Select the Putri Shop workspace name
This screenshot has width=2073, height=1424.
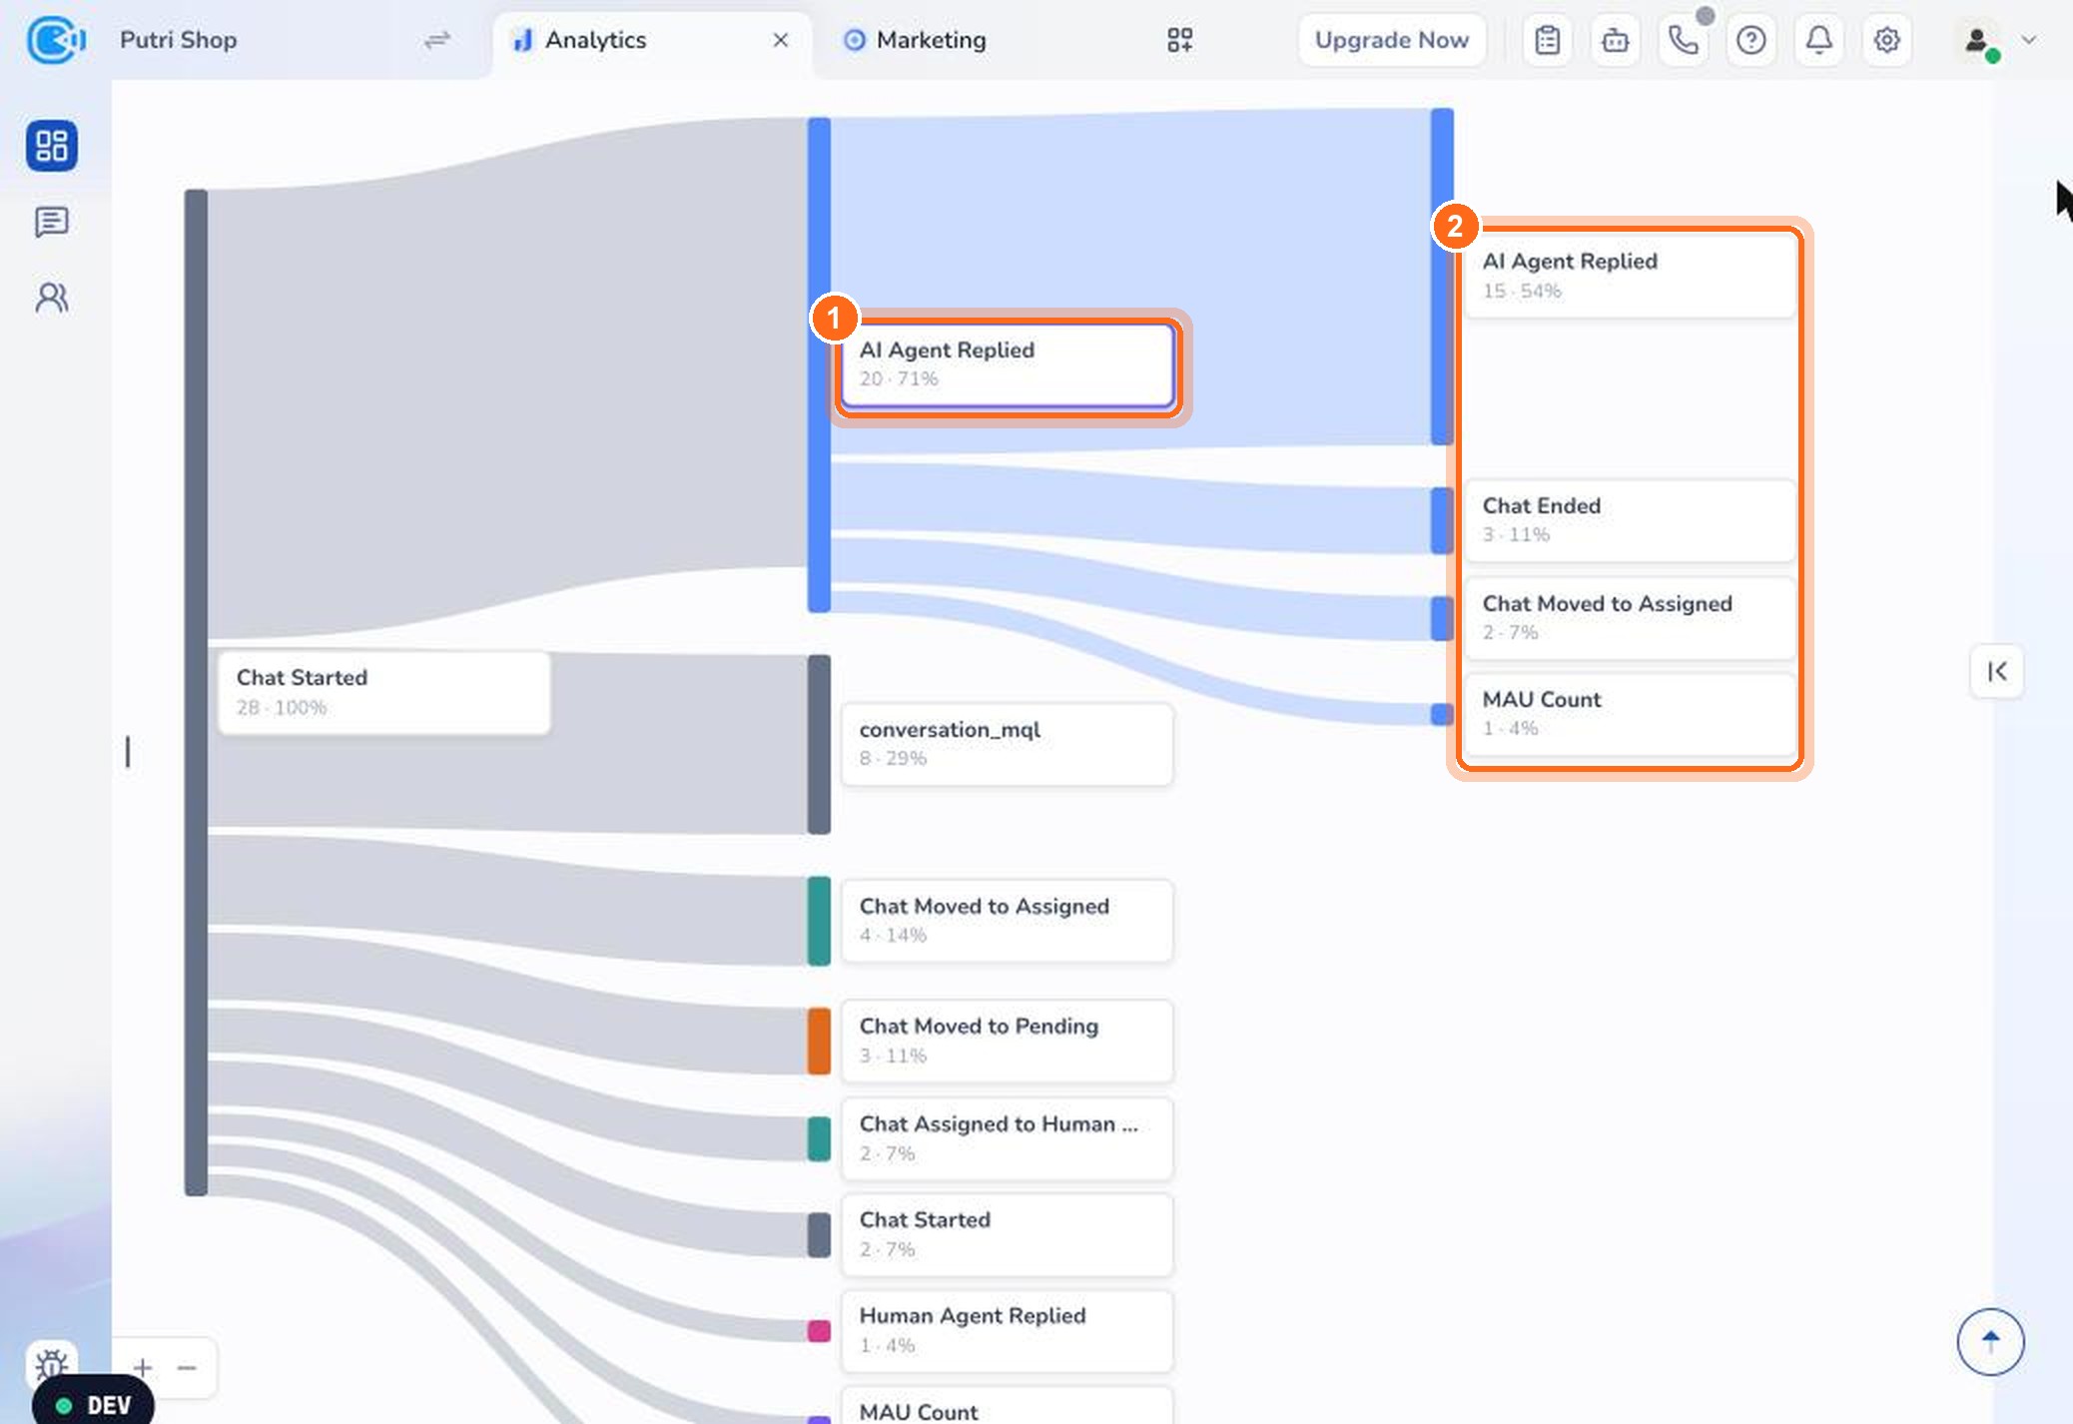pyautogui.click(x=178, y=40)
